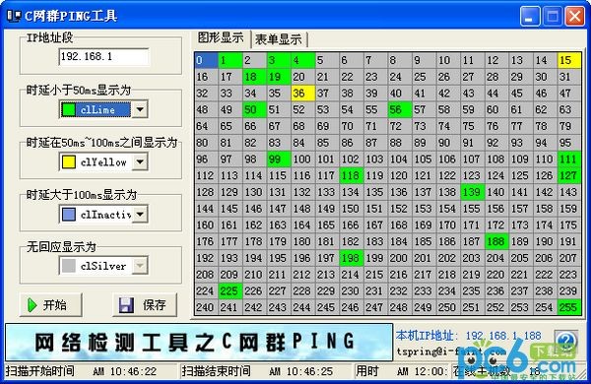Screen dimensions: 591x384
Task: Select host cell 0 in the grid
Action: point(206,60)
